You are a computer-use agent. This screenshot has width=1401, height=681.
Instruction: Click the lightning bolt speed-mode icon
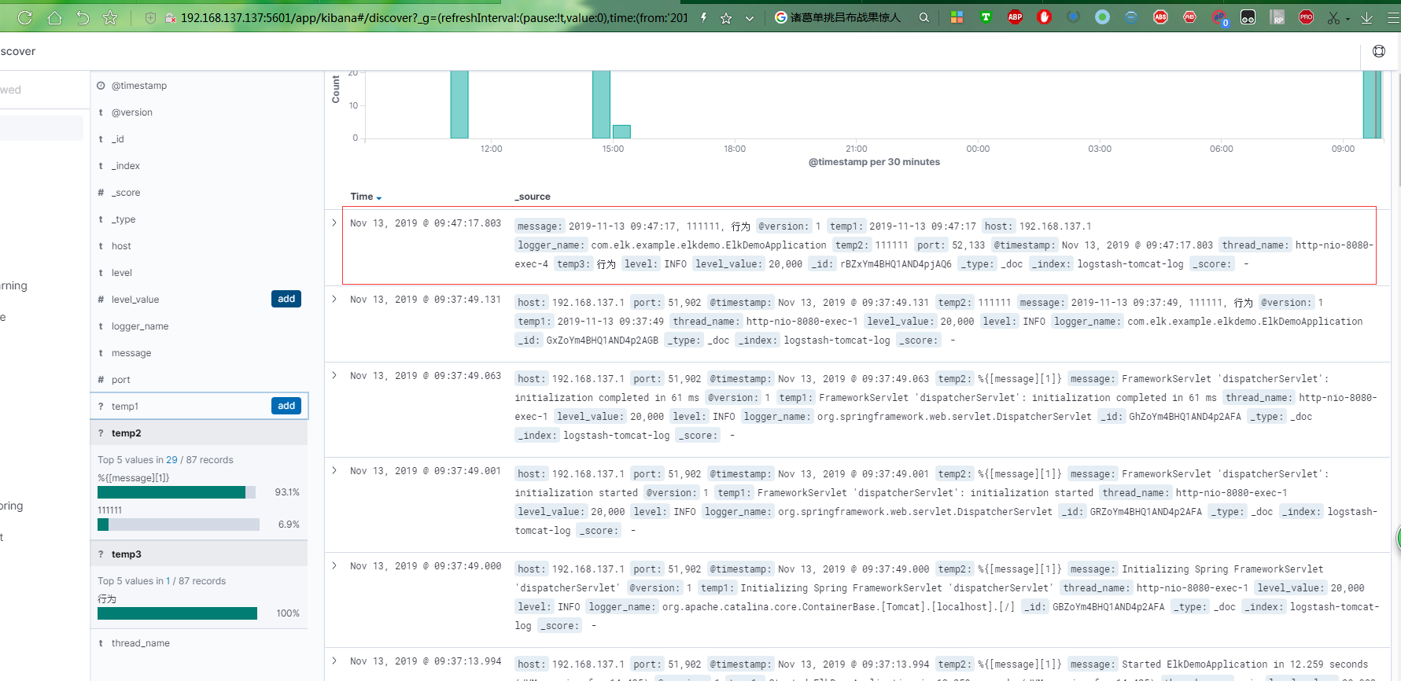click(x=703, y=17)
